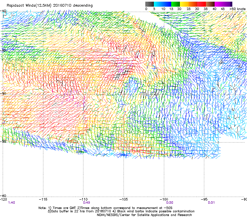Click the -55 latitude axis label
The width and height of the screenshot is (247, 217).
point(3,141)
